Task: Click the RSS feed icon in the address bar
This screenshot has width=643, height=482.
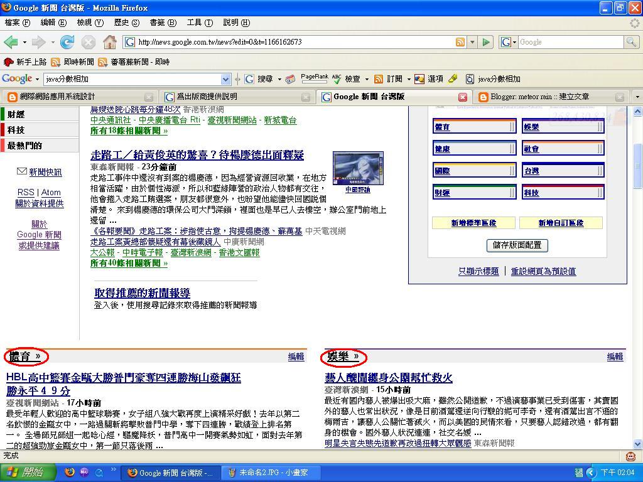Action: coord(460,42)
